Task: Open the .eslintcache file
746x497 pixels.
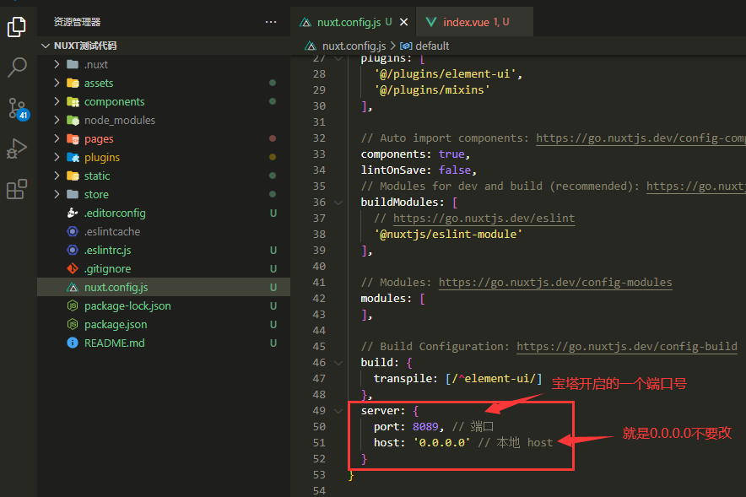Action: (x=163, y=231)
